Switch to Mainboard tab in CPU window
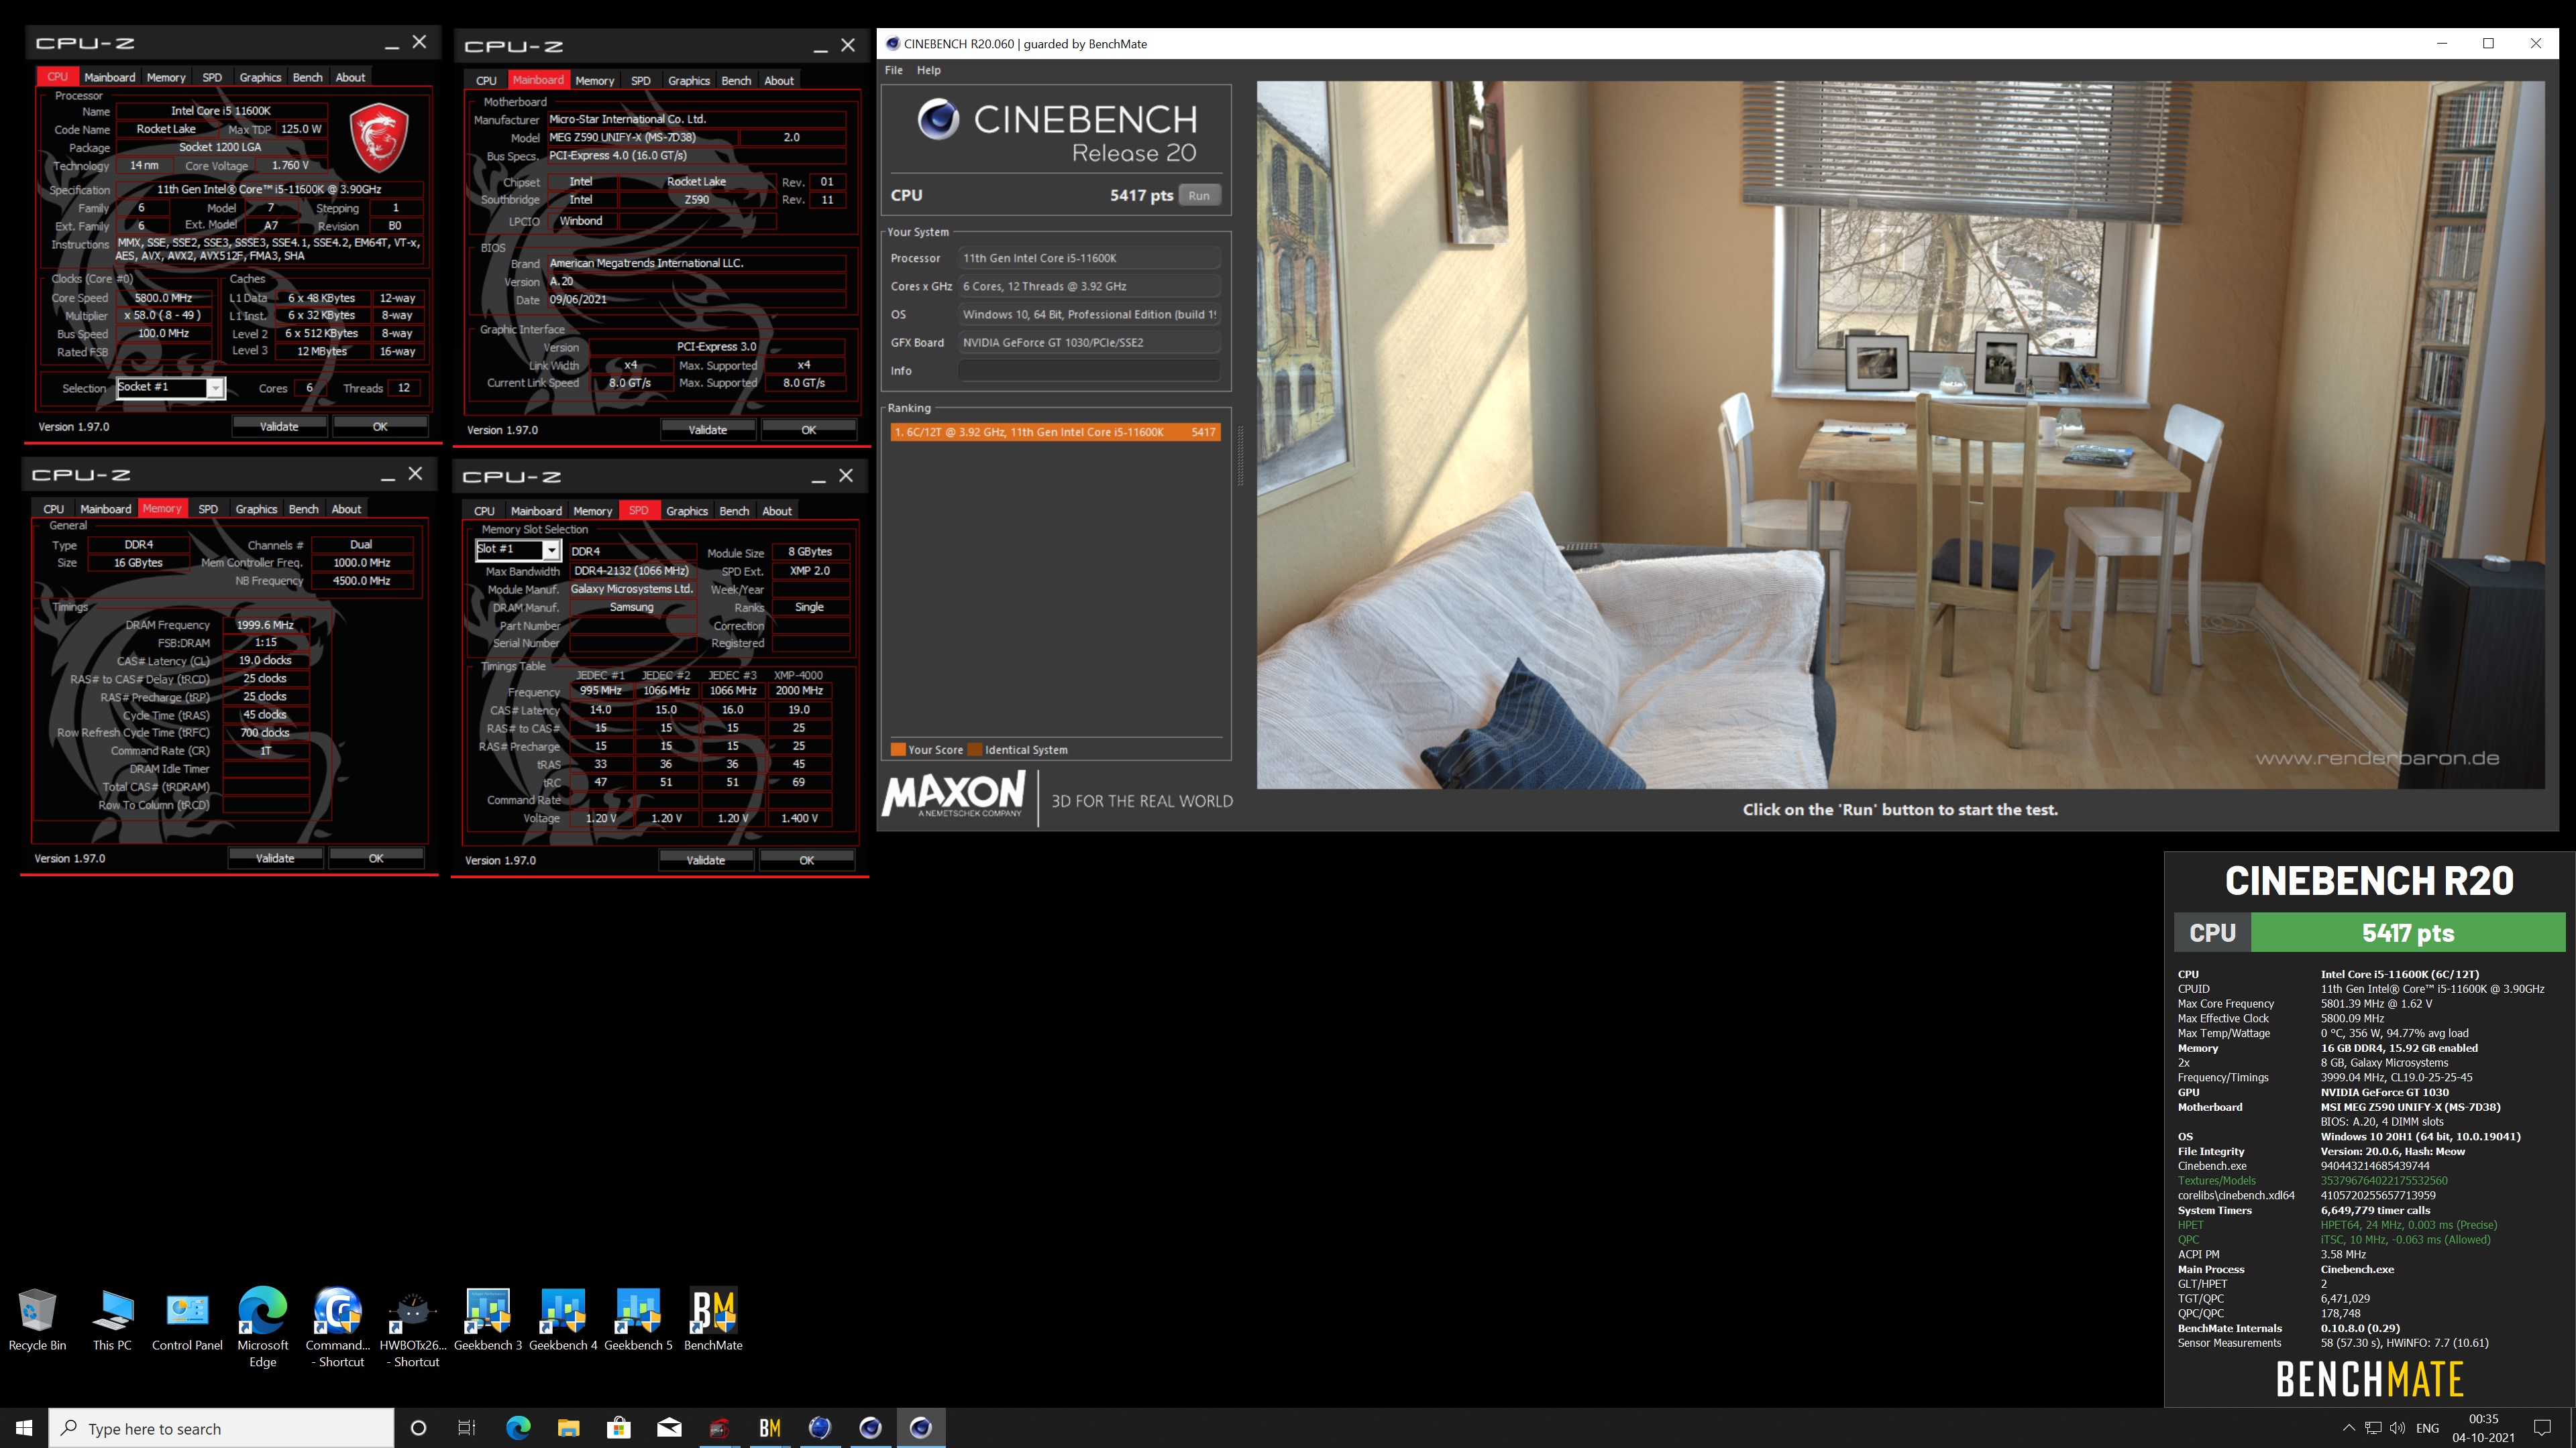This screenshot has height=1448, width=2576. point(109,77)
